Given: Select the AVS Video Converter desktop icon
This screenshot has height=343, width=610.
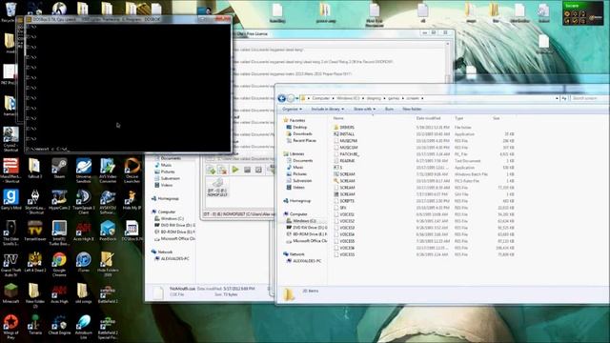Looking at the screenshot, I should click(x=108, y=171).
